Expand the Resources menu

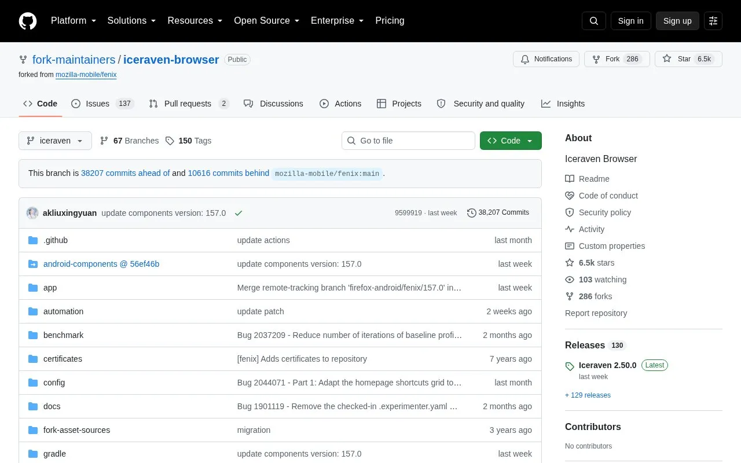tap(195, 21)
